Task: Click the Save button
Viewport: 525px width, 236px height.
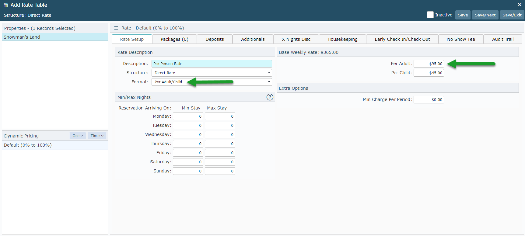Action: 463,15
